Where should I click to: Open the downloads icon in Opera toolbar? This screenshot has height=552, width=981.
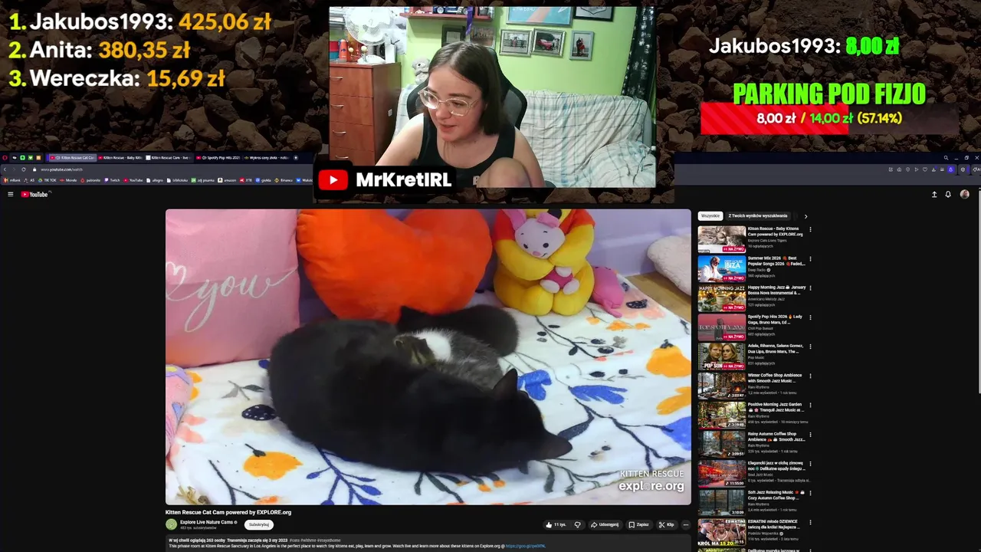(x=933, y=169)
